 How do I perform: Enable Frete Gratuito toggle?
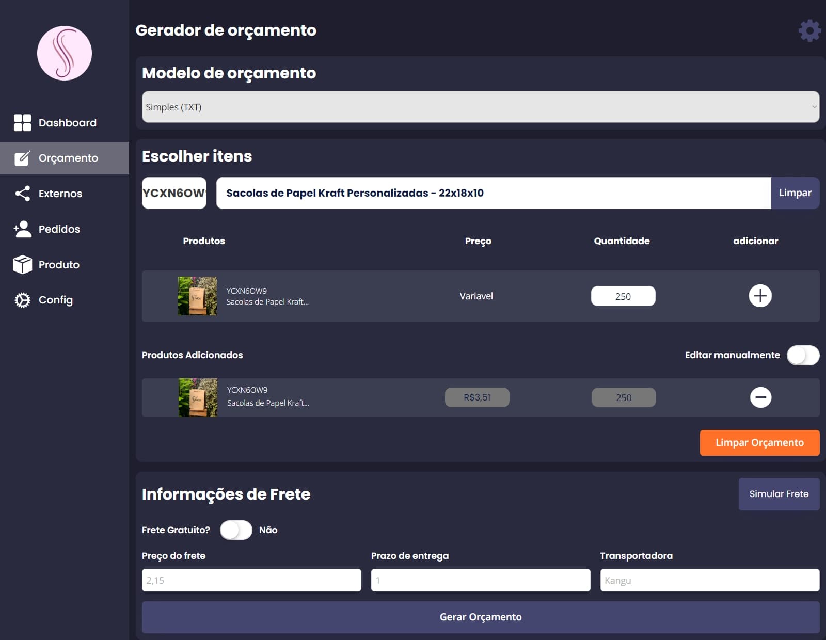[236, 530]
